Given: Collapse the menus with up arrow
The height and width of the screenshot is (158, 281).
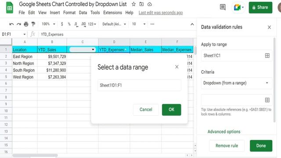Looking at the screenshot, I should coord(192,24).
